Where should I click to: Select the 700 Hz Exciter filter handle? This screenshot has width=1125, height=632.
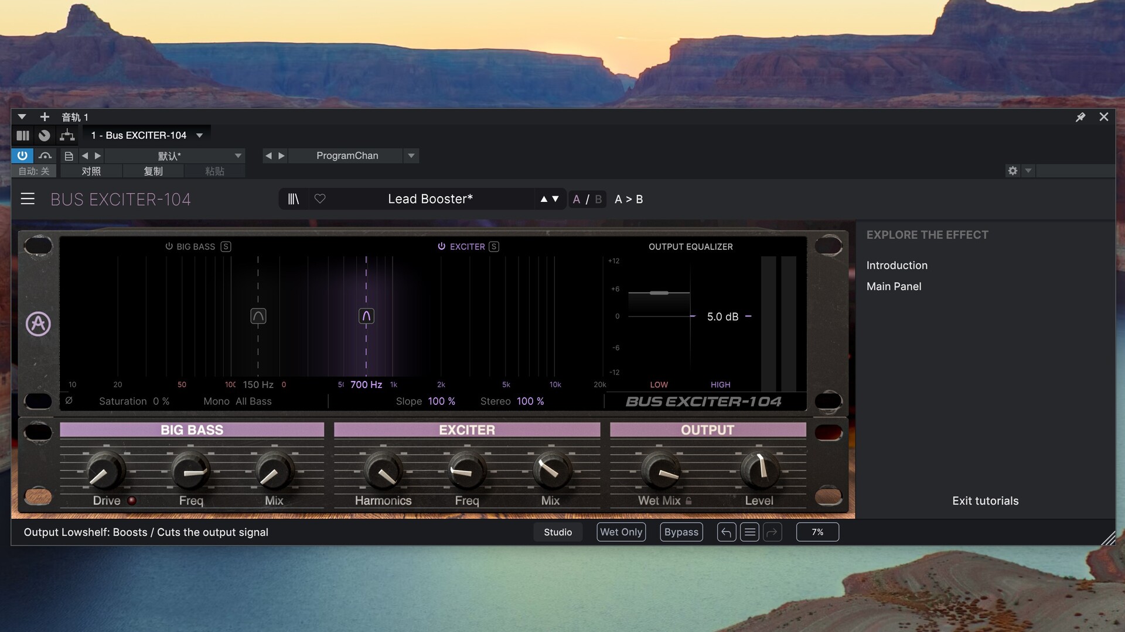366,316
